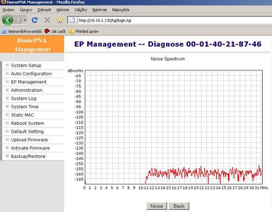Select Reboot System in the sidebar
272x212 pixels.
click(x=28, y=123)
